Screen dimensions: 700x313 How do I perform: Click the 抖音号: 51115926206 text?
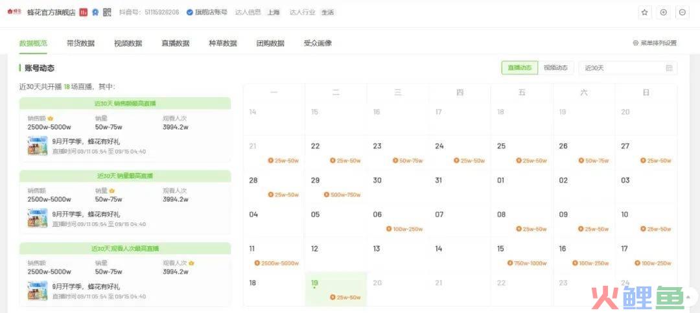pyautogui.click(x=149, y=12)
